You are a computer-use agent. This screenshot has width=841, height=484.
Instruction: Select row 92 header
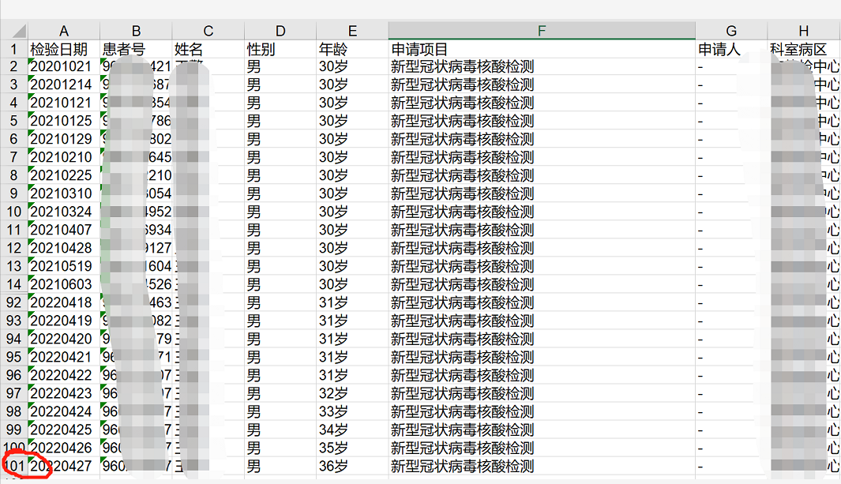[13, 303]
